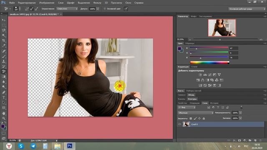
Task: Select the Hand tool
Action: pyautogui.click(x=4, y=113)
